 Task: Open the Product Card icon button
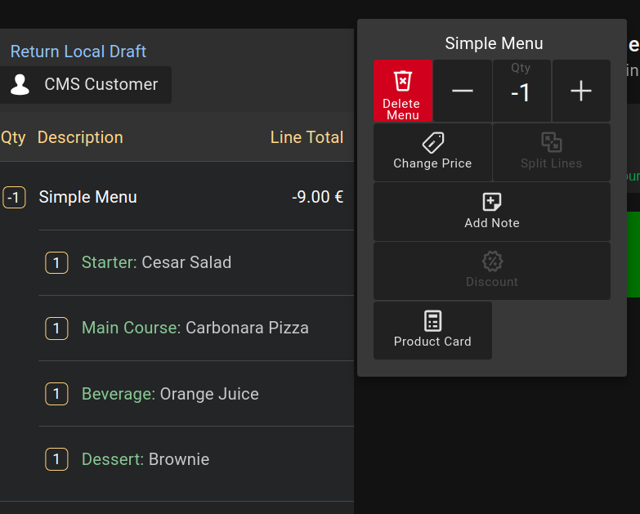pos(432,321)
